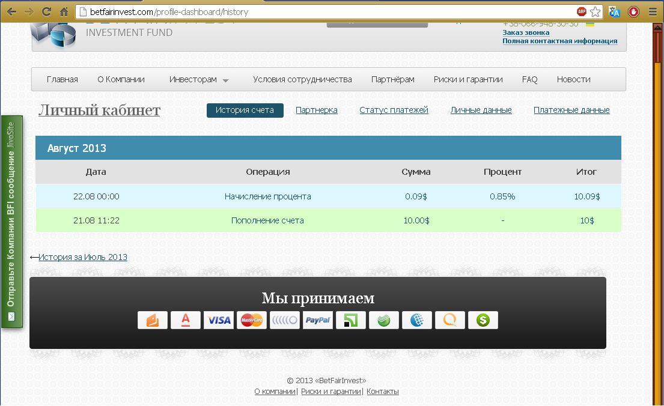The image size is (664, 406).
Task: Select VISA payment icon
Action: click(219, 320)
